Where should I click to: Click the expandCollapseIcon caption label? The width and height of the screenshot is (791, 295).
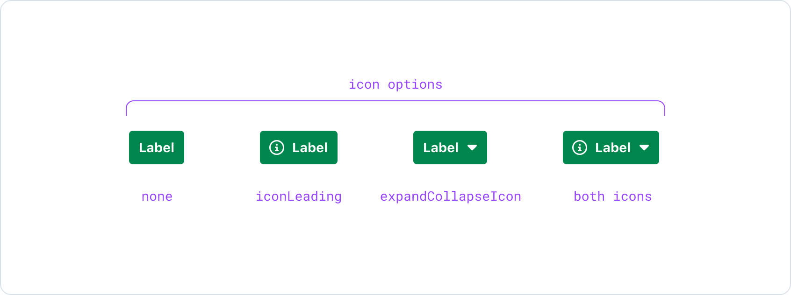[451, 197]
